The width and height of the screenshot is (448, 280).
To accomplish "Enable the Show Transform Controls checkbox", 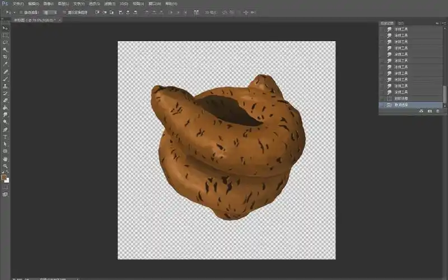I will [x=64, y=12].
